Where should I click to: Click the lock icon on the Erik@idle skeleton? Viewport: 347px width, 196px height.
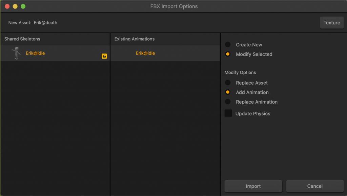tap(104, 56)
